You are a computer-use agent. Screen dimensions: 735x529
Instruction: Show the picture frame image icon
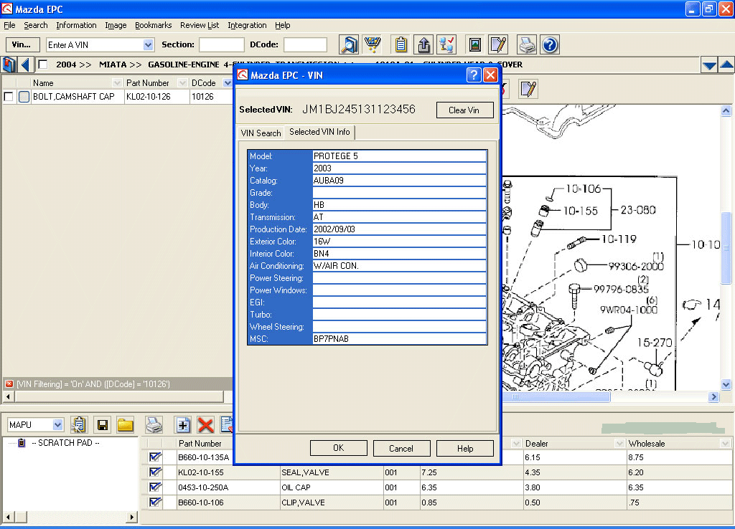(475, 45)
